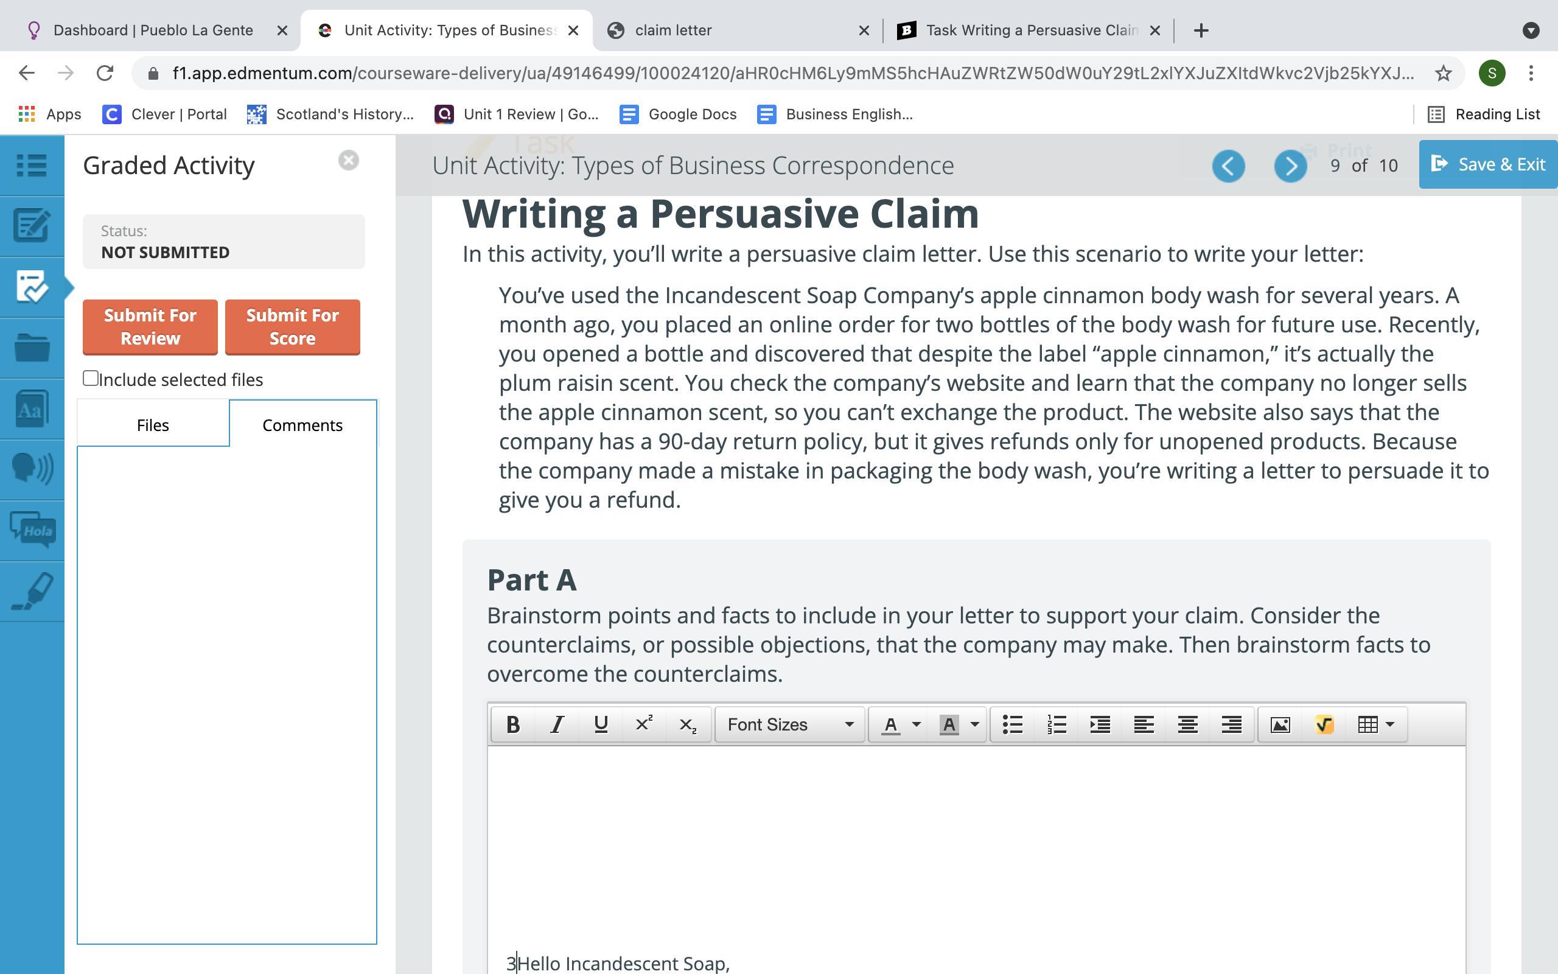Open the highlighter tool in sidebar

[32, 591]
